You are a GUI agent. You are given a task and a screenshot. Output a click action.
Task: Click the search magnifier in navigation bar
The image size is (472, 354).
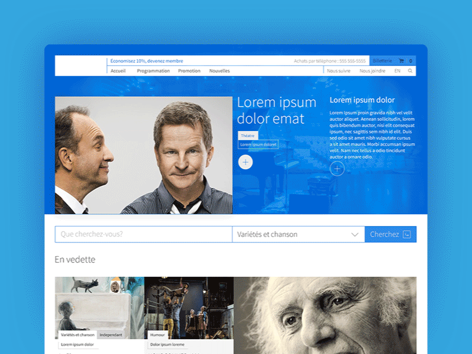click(410, 71)
